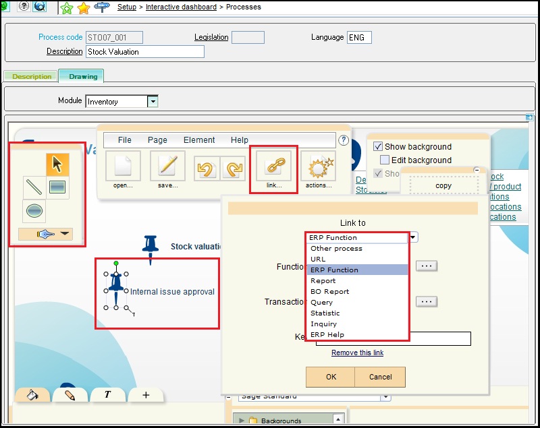This screenshot has width=540, height=428.
Task: Choose BO Report from Link to list
Action: [x=357, y=292]
